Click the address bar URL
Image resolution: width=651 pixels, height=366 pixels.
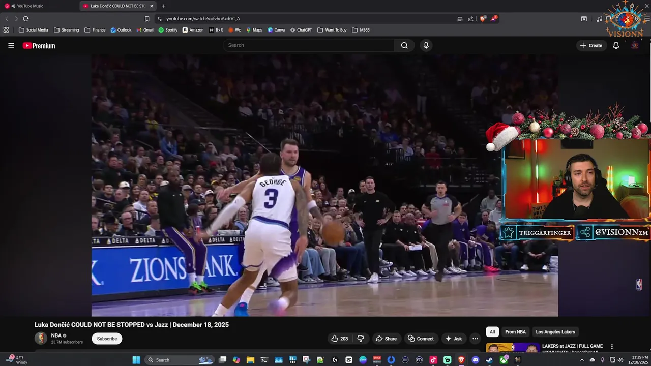[203, 19]
